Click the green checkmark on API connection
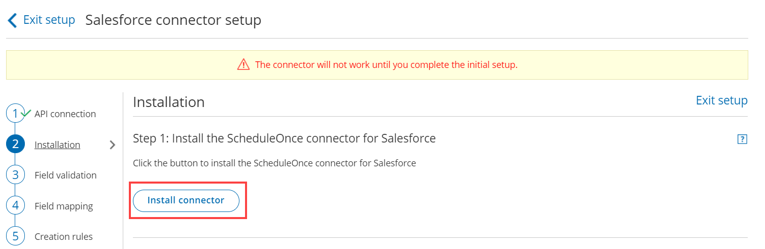Viewport: 765px width, 249px height. point(26,113)
